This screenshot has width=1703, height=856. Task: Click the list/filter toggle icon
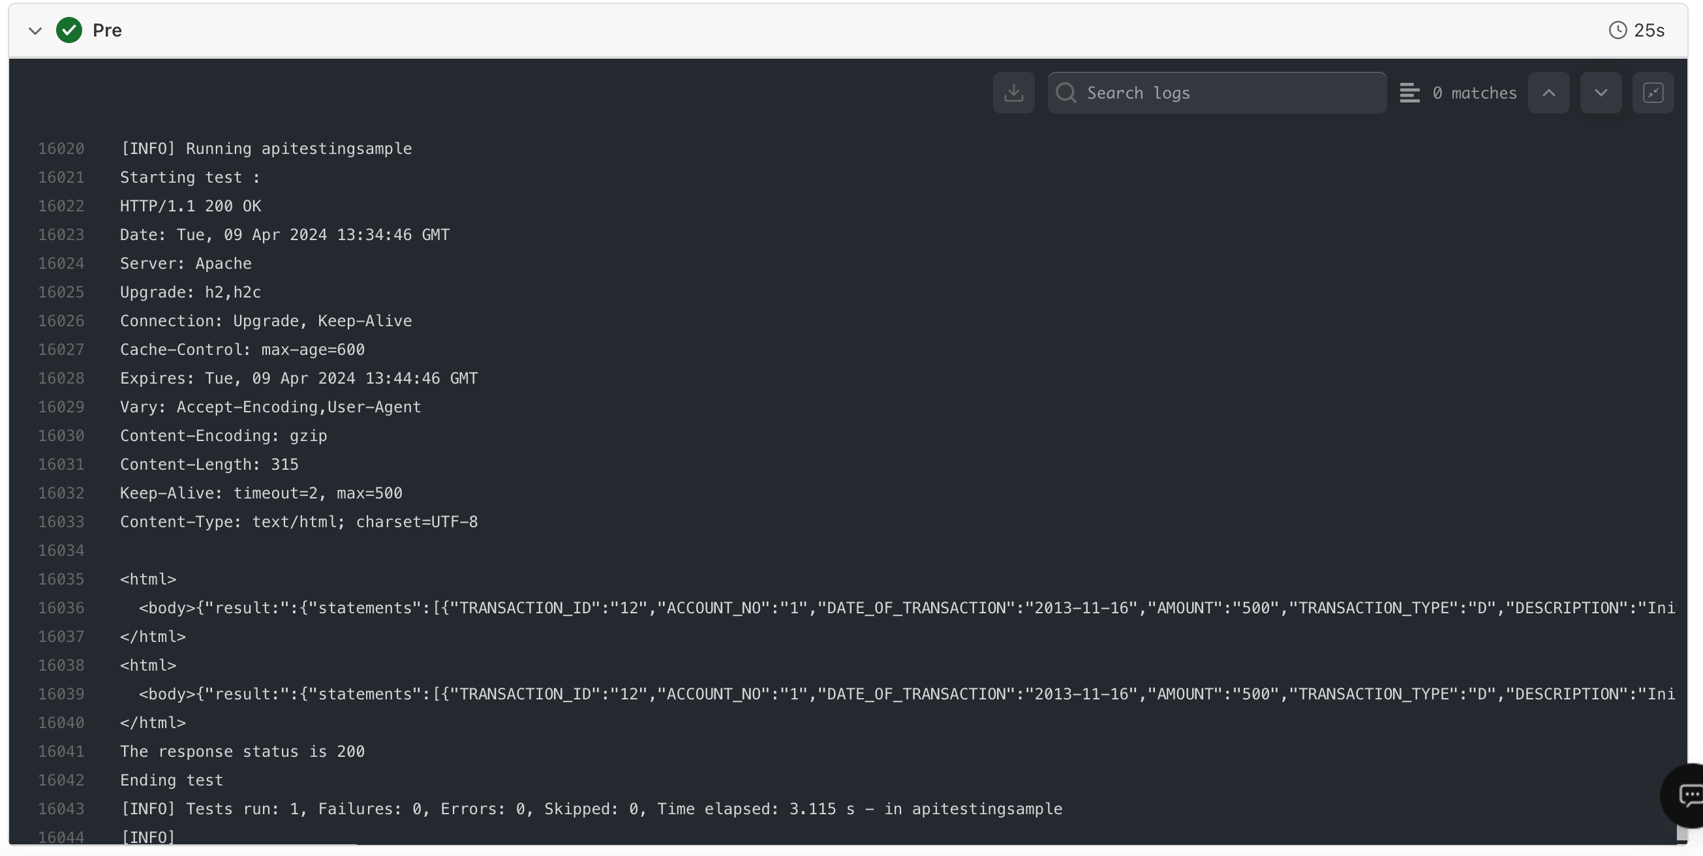(x=1409, y=92)
